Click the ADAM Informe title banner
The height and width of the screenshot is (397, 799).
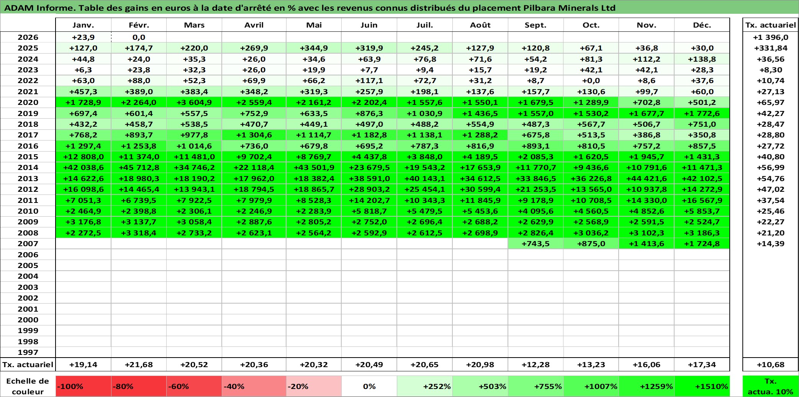click(399, 7)
